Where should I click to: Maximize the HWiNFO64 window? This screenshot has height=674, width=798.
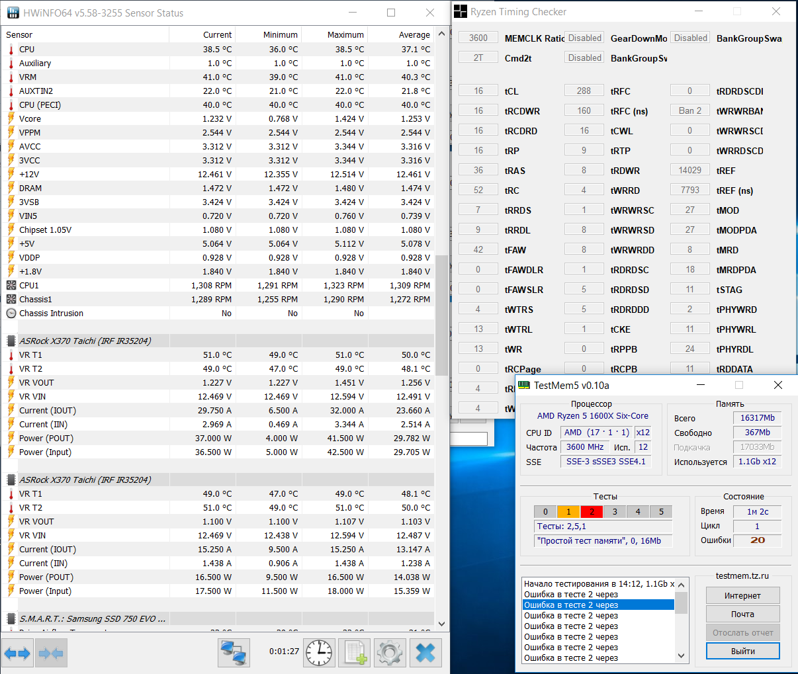391,13
